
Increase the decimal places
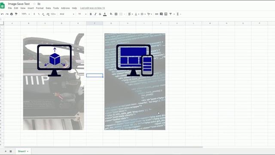(48, 14)
